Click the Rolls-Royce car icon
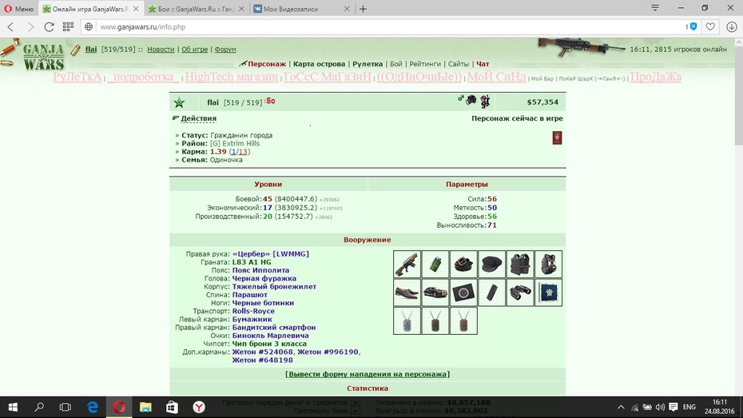This screenshot has height=418, width=743. 435,293
